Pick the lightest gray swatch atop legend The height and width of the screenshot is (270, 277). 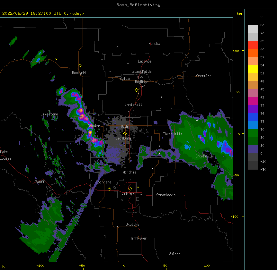(253, 29)
